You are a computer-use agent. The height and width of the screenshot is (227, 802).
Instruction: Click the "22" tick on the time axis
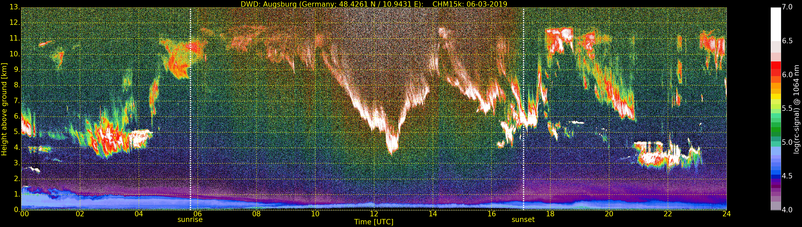(668, 214)
